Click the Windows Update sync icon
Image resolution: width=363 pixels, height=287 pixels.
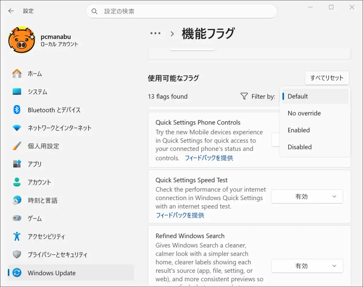tap(17, 273)
